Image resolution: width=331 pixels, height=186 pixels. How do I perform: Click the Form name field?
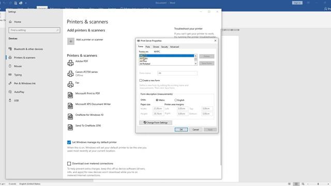[x=177, y=73]
